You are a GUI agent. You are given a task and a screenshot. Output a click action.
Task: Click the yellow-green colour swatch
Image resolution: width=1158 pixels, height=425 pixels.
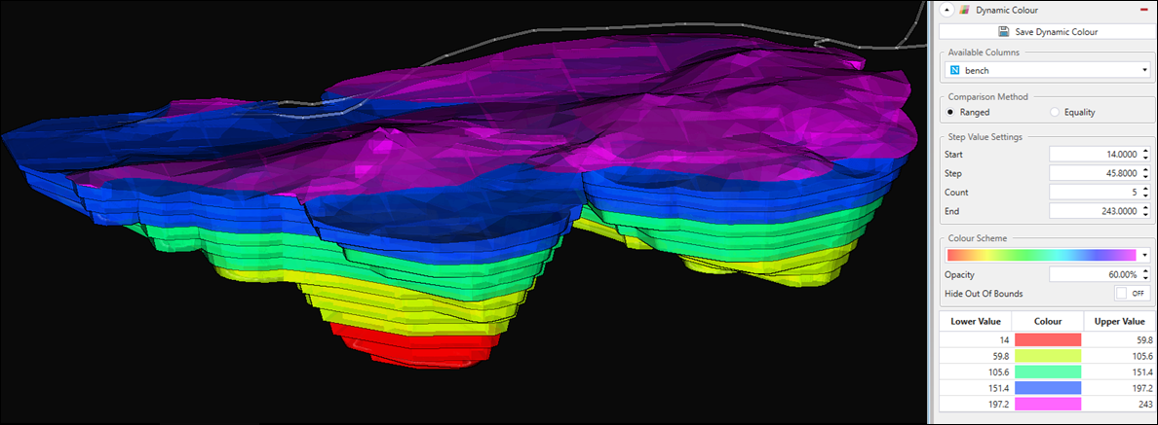tap(1047, 357)
